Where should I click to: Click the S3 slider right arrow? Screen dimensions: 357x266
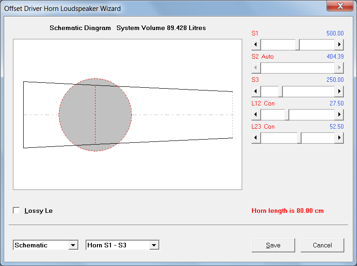[339, 91]
